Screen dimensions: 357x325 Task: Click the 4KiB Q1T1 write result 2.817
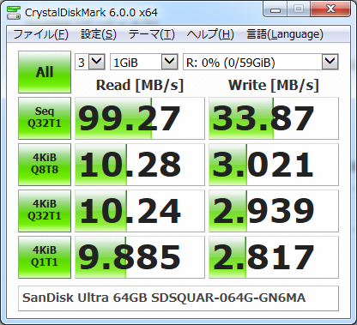(274, 257)
